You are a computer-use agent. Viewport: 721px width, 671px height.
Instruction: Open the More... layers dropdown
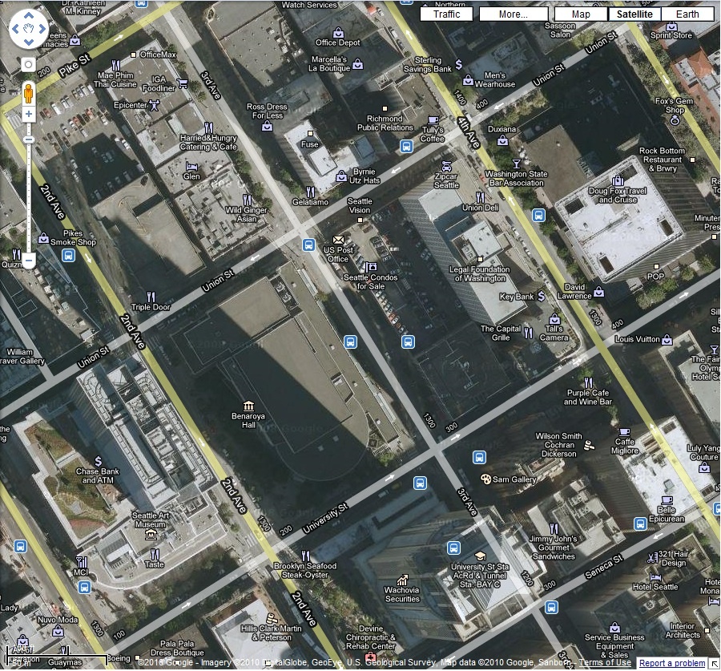tap(514, 14)
